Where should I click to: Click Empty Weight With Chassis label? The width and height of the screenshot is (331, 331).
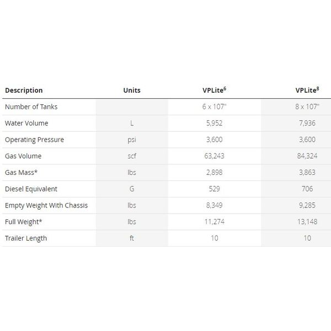[x=46, y=205]
